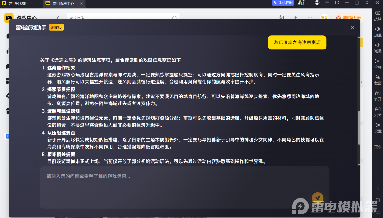Click the chat scrollbar thumb
The width and height of the screenshot is (383, 218).
pos(359,128)
